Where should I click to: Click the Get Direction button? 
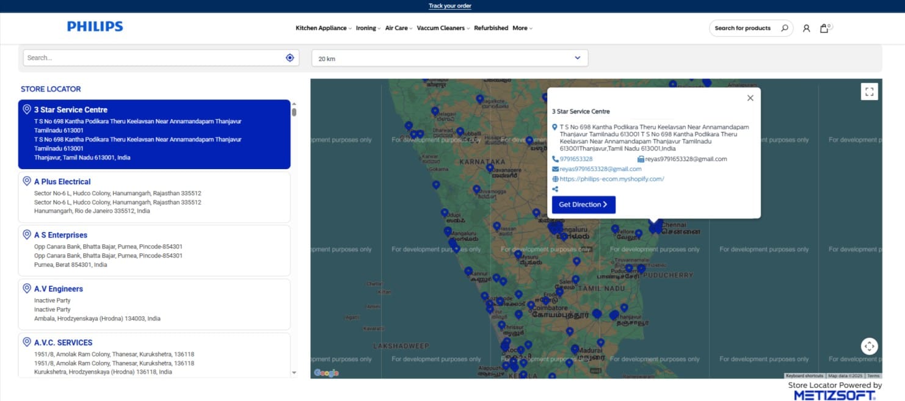click(583, 204)
